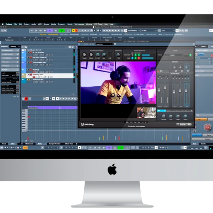Viewport: 213px width, 213px height.
Task: Click the Record button in top toolbar
Action: coord(68,31)
